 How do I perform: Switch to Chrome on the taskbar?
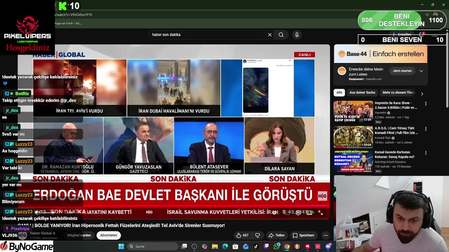(287, 246)
